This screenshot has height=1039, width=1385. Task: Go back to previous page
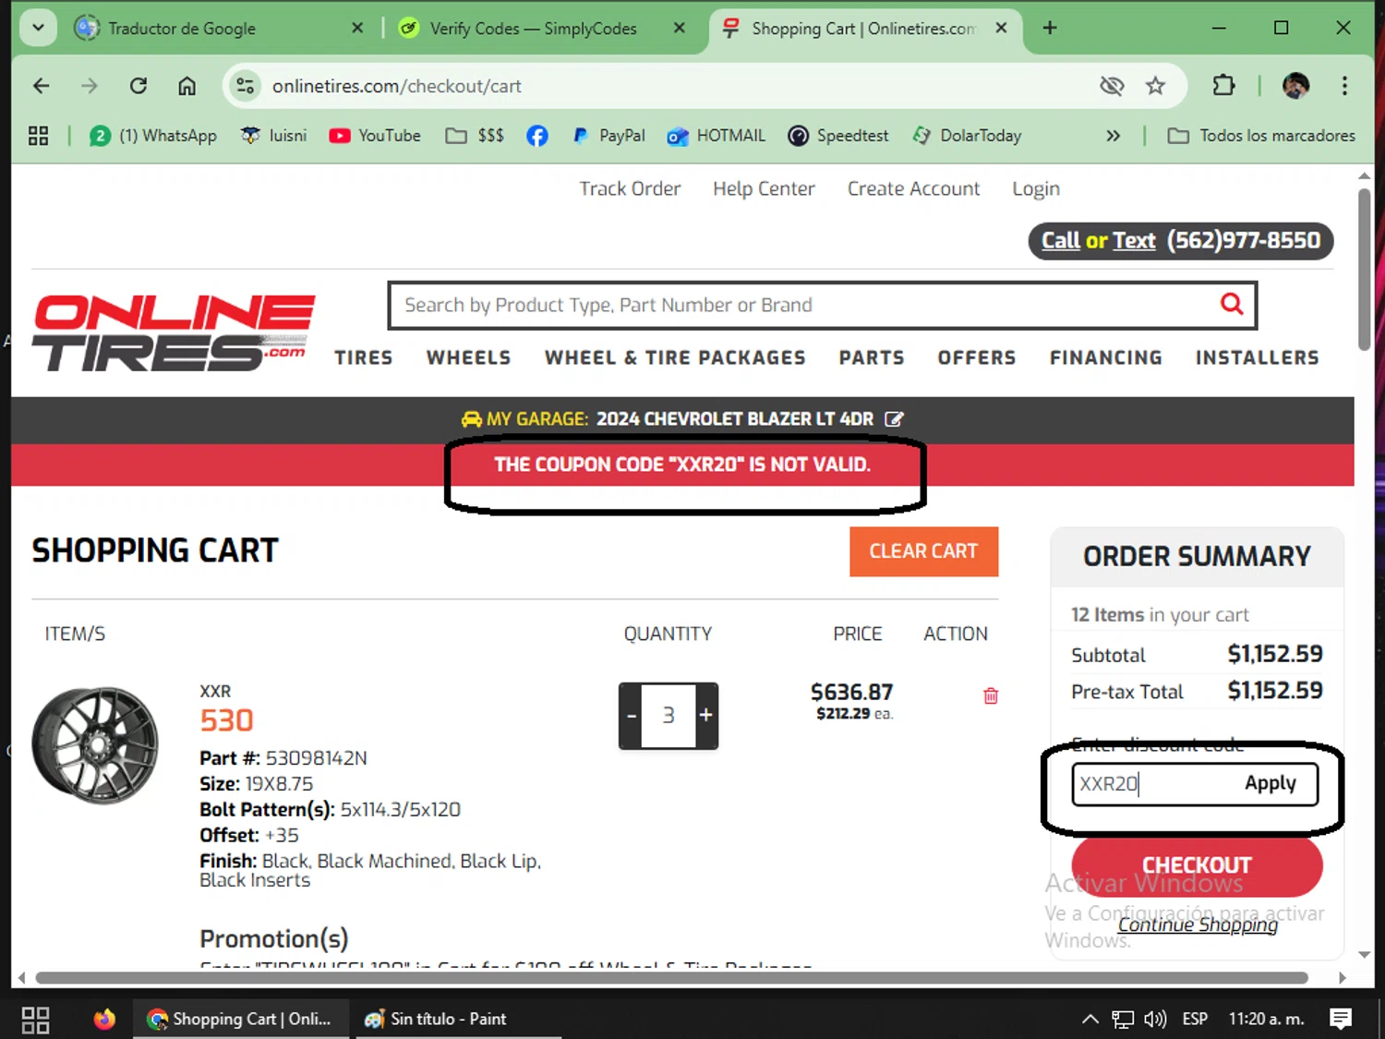(x=41, y=86)
